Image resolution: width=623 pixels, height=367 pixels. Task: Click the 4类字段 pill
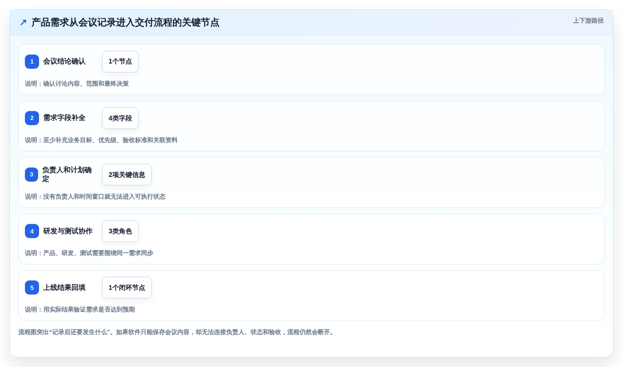120,118
